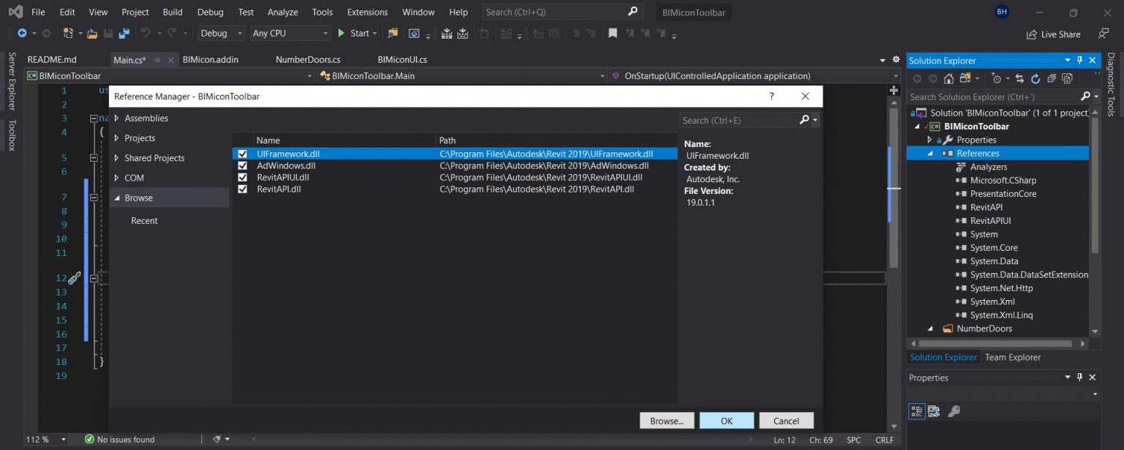Start debugging with the green Start button

(x=341, y=33)
